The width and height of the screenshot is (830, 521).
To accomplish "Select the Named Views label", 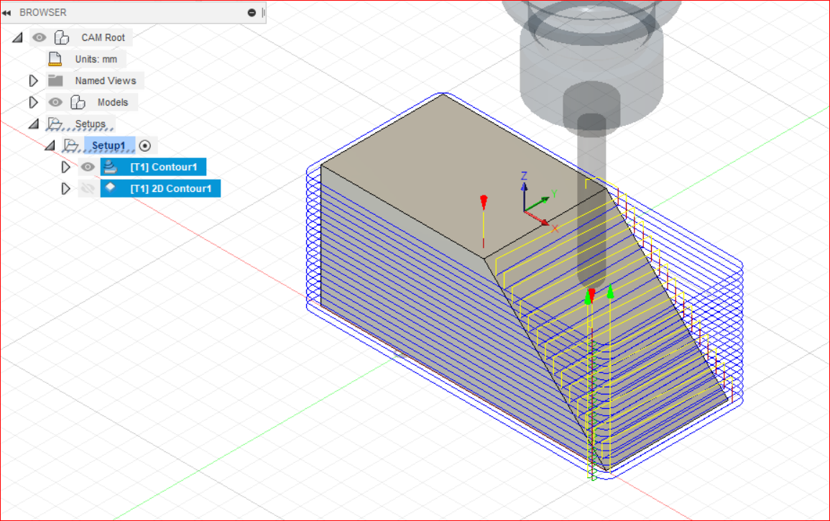I will [x=106, y=80].
